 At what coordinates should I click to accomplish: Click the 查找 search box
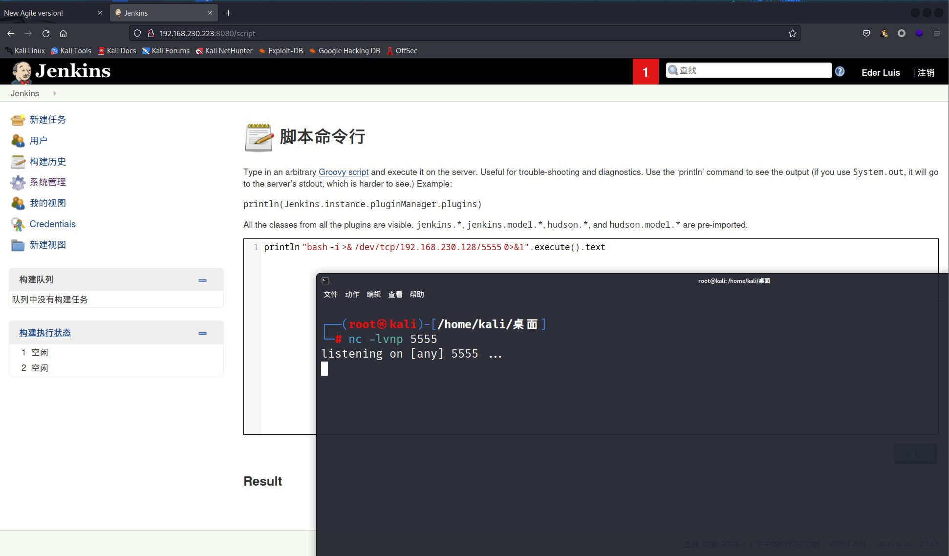(x=749, y=70)
